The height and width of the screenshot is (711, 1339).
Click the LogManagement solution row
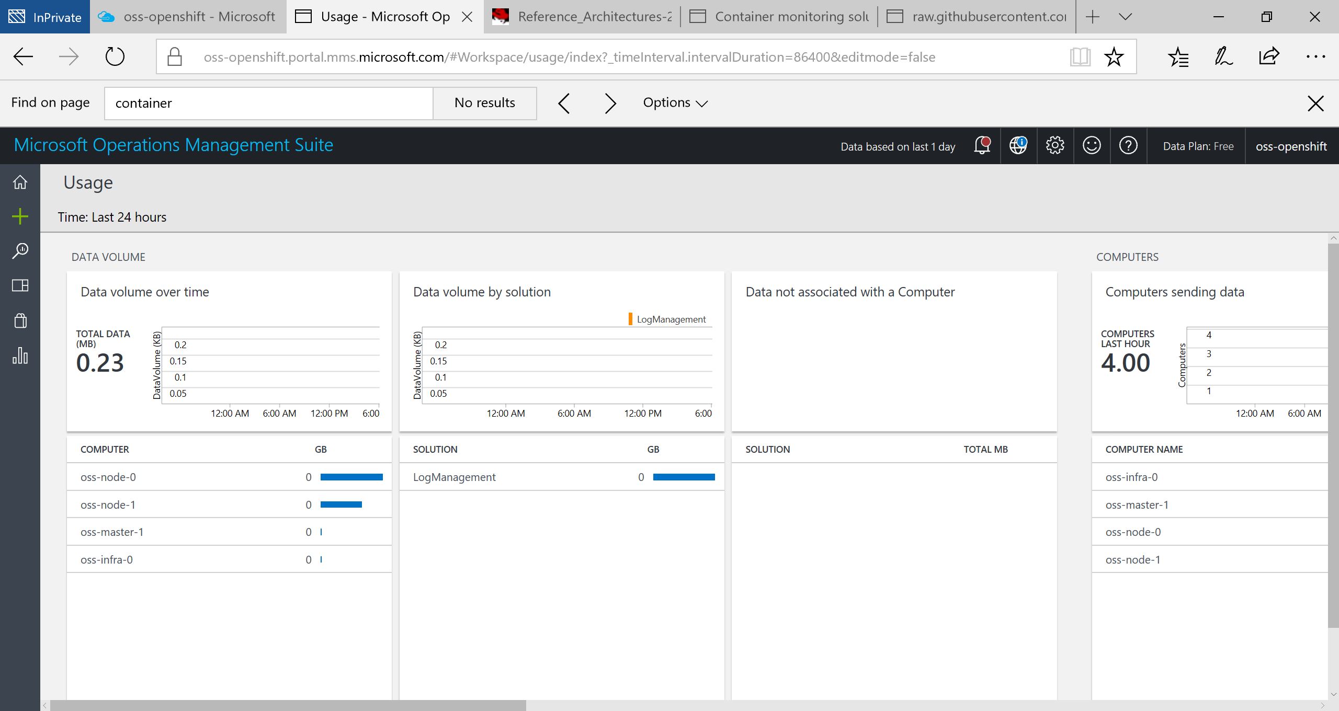point(454,477)
